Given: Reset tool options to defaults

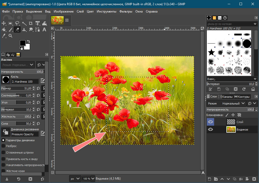Looking at the screenshot, I should (x=42, y=179).
